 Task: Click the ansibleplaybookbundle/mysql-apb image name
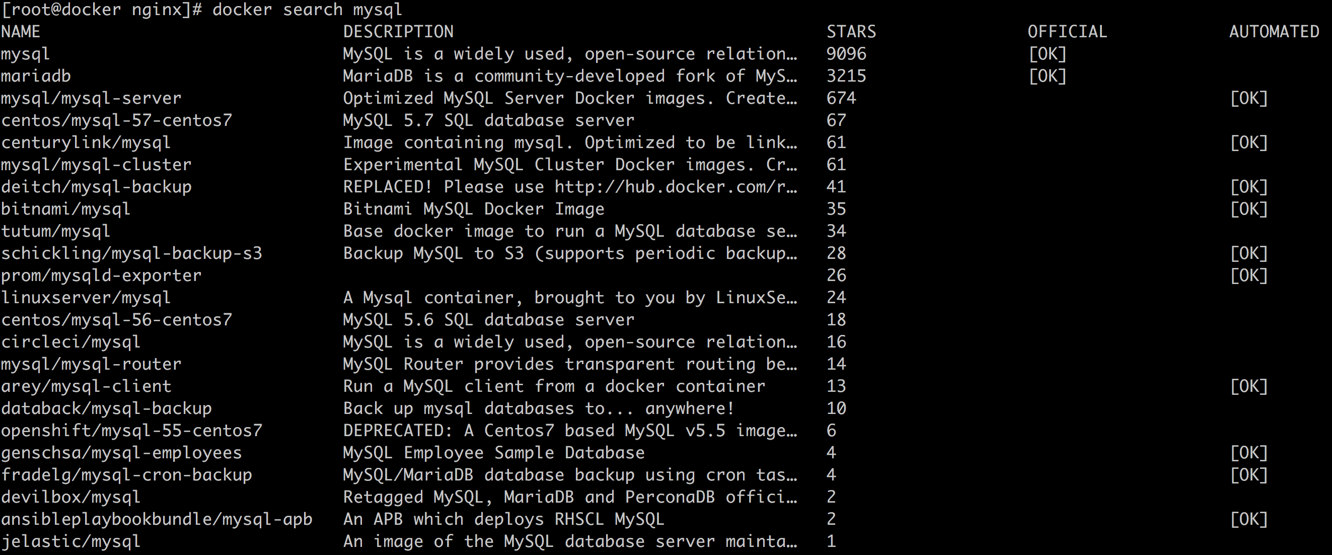click(x=157, y=519)
